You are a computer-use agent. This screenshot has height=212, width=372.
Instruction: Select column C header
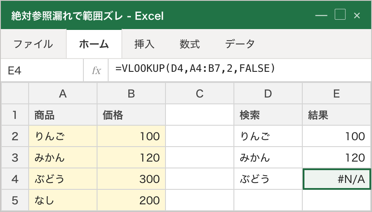tap(200, 94)
